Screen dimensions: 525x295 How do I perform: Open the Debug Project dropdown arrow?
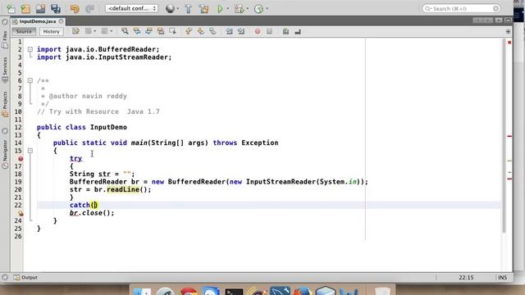coord(248,9)
